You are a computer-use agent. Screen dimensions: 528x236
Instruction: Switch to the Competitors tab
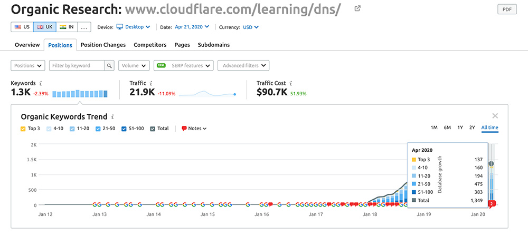[150, 45]
